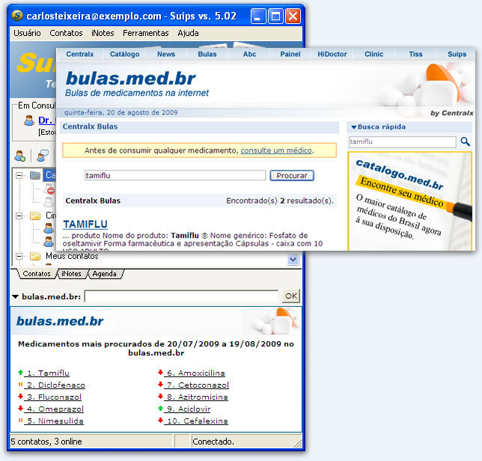Click the blocked contact icon in tree
The image size is (482, 461).
(x=51, y=191)
